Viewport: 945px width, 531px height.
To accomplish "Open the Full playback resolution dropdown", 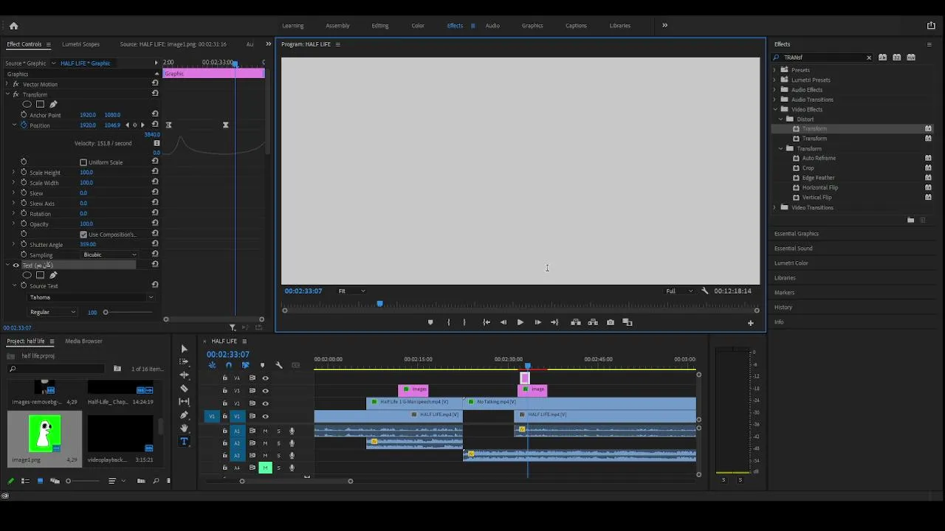I will (x=679, y=291).
